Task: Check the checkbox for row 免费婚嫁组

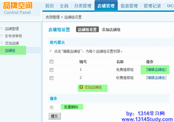Action: click(x=51, y=70)
